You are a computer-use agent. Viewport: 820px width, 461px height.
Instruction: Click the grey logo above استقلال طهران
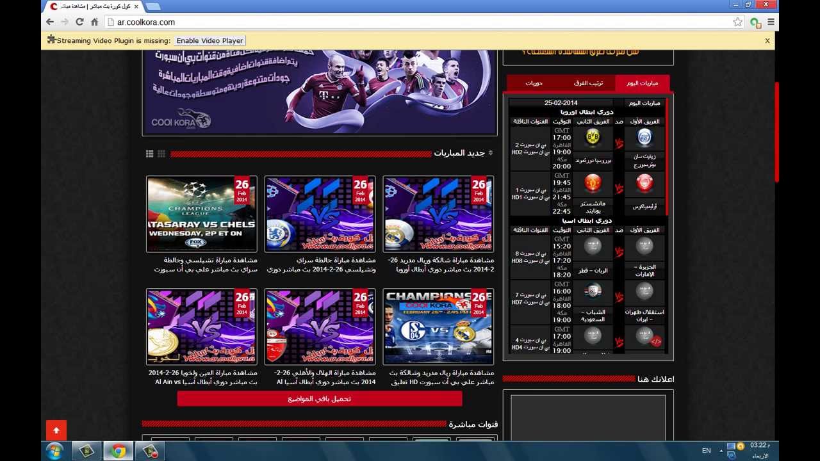pos(644,291)
